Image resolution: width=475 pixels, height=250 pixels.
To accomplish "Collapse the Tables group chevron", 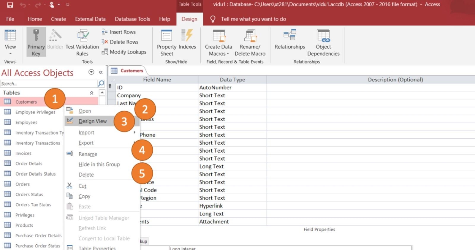I will (x=92, y=93).
